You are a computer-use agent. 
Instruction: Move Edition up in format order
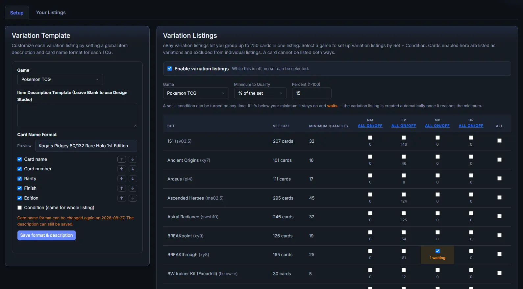coord(122,198)
